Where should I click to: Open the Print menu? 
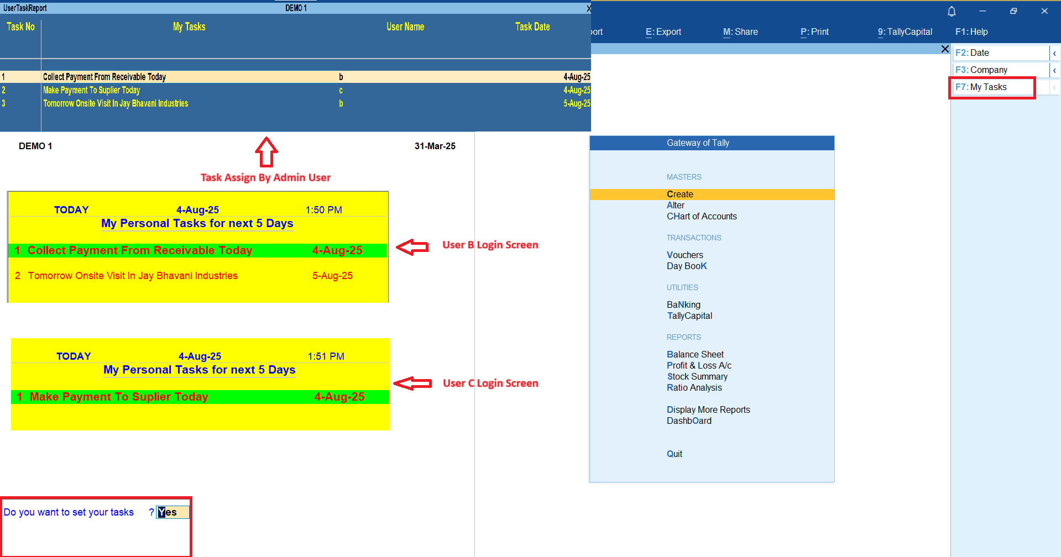point(814,32)
